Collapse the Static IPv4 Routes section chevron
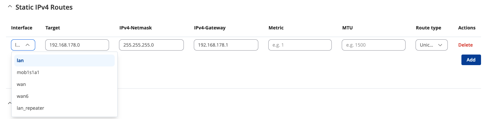 coord(10,7)
